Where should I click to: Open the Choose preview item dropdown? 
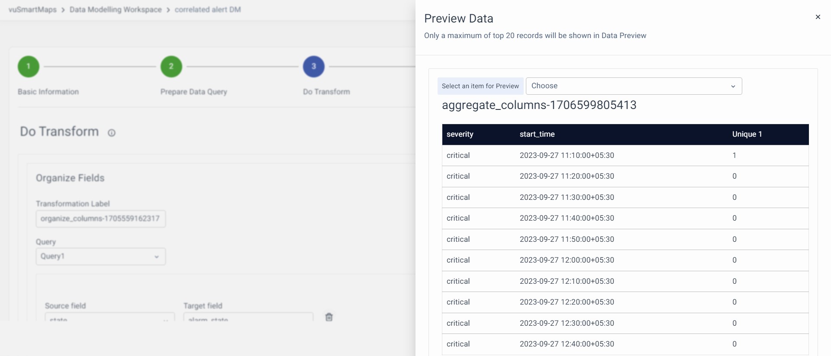pos(634,86)
